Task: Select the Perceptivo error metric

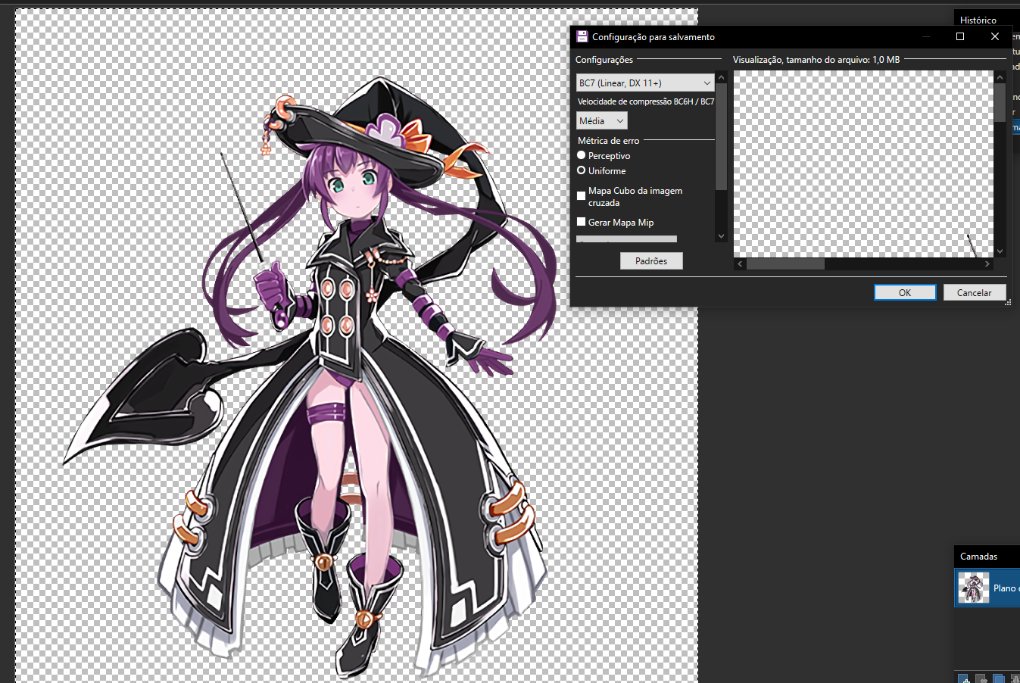Action: click(x=582, y=155)
